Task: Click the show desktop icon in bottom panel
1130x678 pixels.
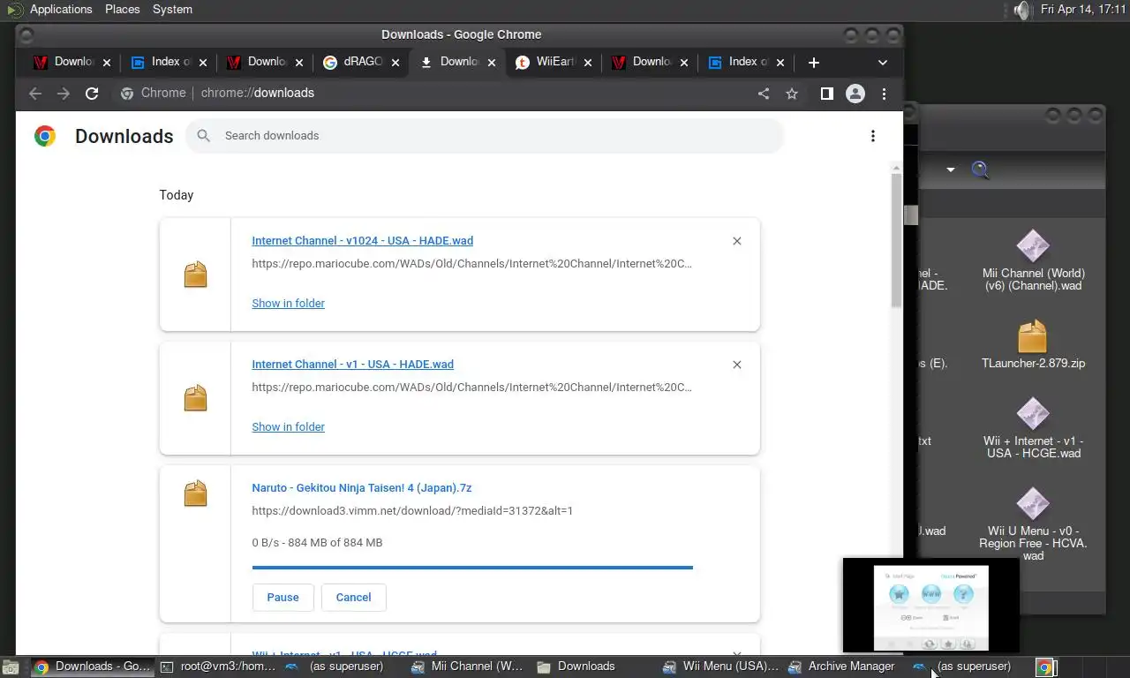Action: (x=9, y=667)
